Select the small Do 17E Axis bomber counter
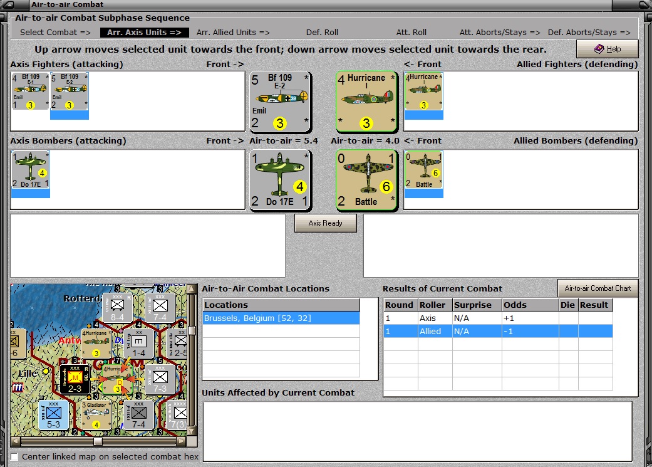 click(30, 170)
